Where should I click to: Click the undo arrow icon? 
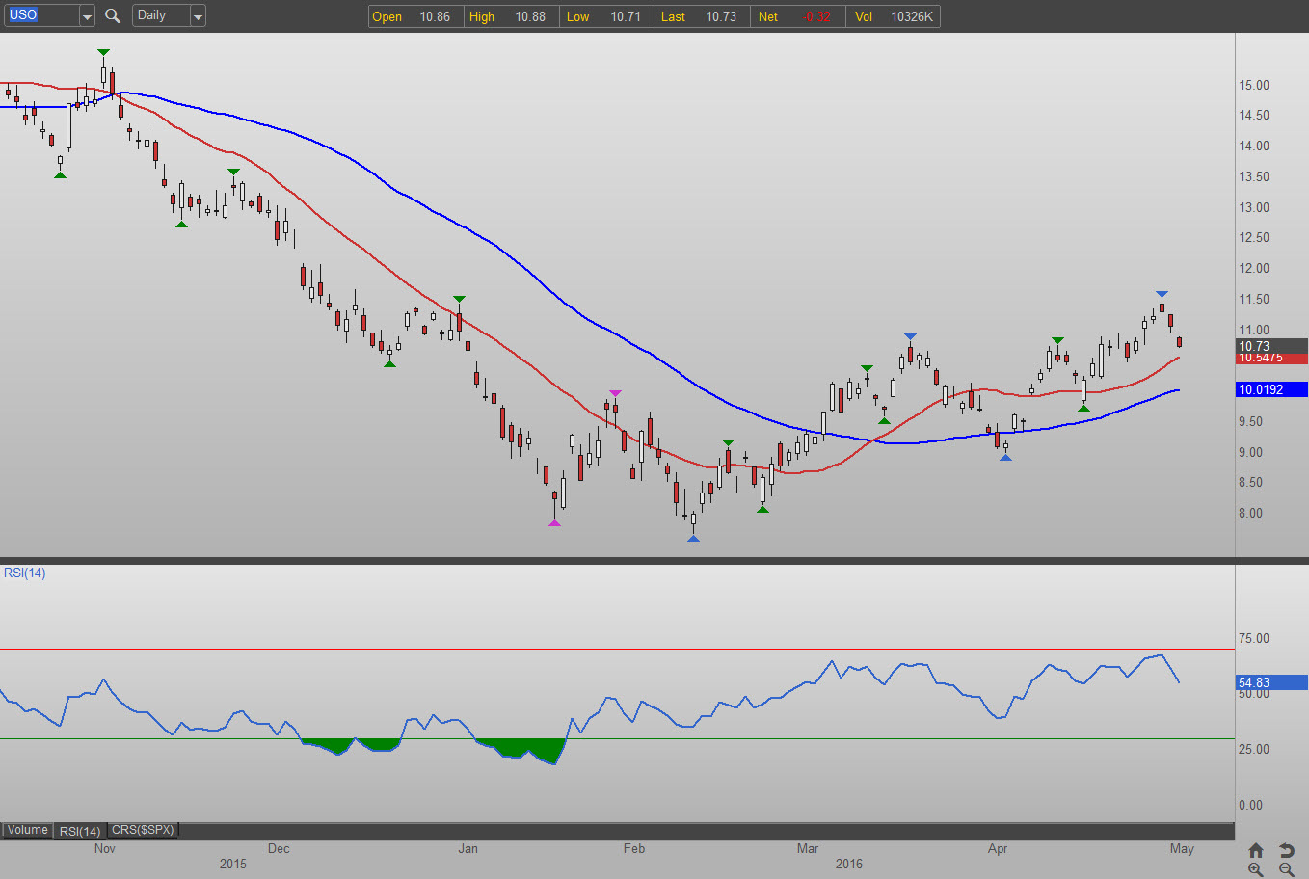pyautogui.click(x=1286, y=850)
